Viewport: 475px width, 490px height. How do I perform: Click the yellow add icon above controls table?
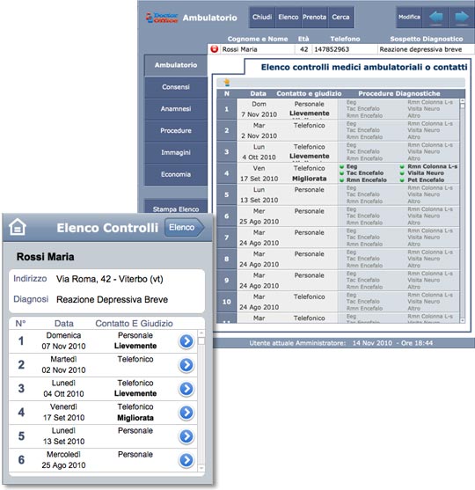227,82
